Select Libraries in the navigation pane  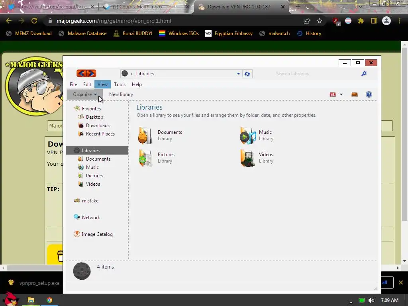coord(97,150)
